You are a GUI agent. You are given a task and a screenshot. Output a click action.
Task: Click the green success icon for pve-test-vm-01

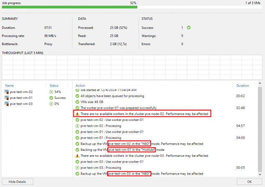click(x=51, y=98)
